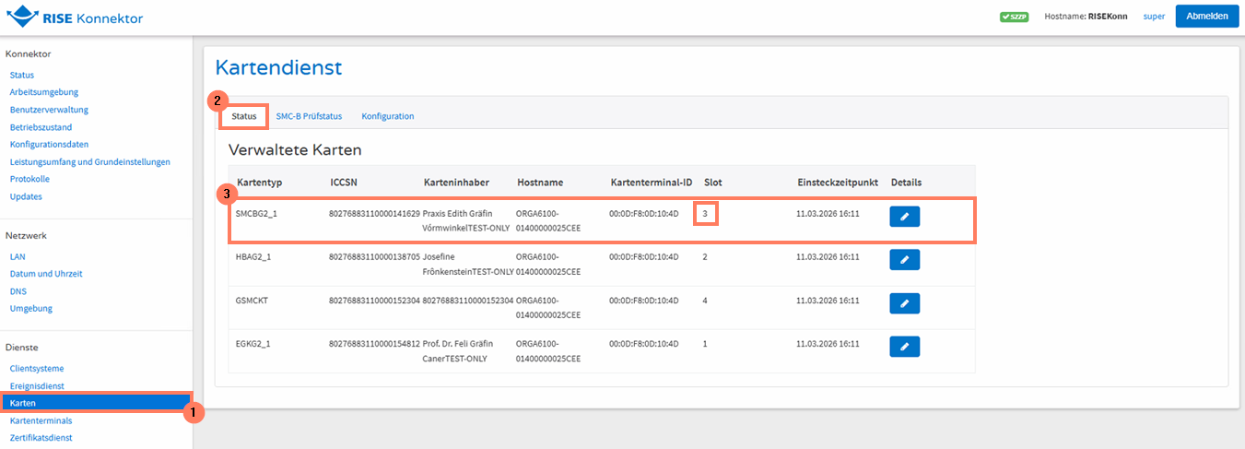Open Clientsysteme under Dienste
Viewport: 1245px width, 449px height.
coord(37,368)
